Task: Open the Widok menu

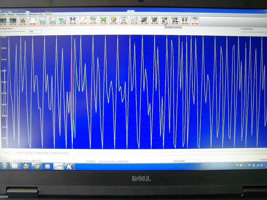Action: [x=11, y=14]
